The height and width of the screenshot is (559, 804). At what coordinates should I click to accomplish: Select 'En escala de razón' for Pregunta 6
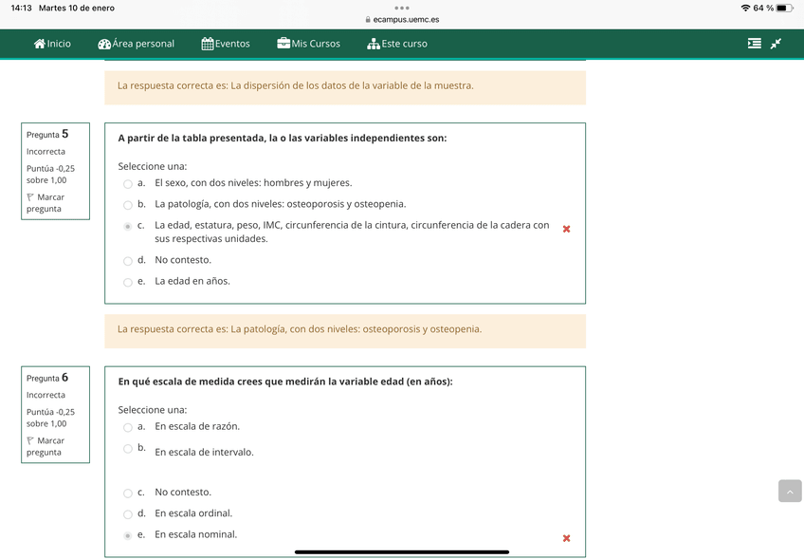click(x=127, y=427)
